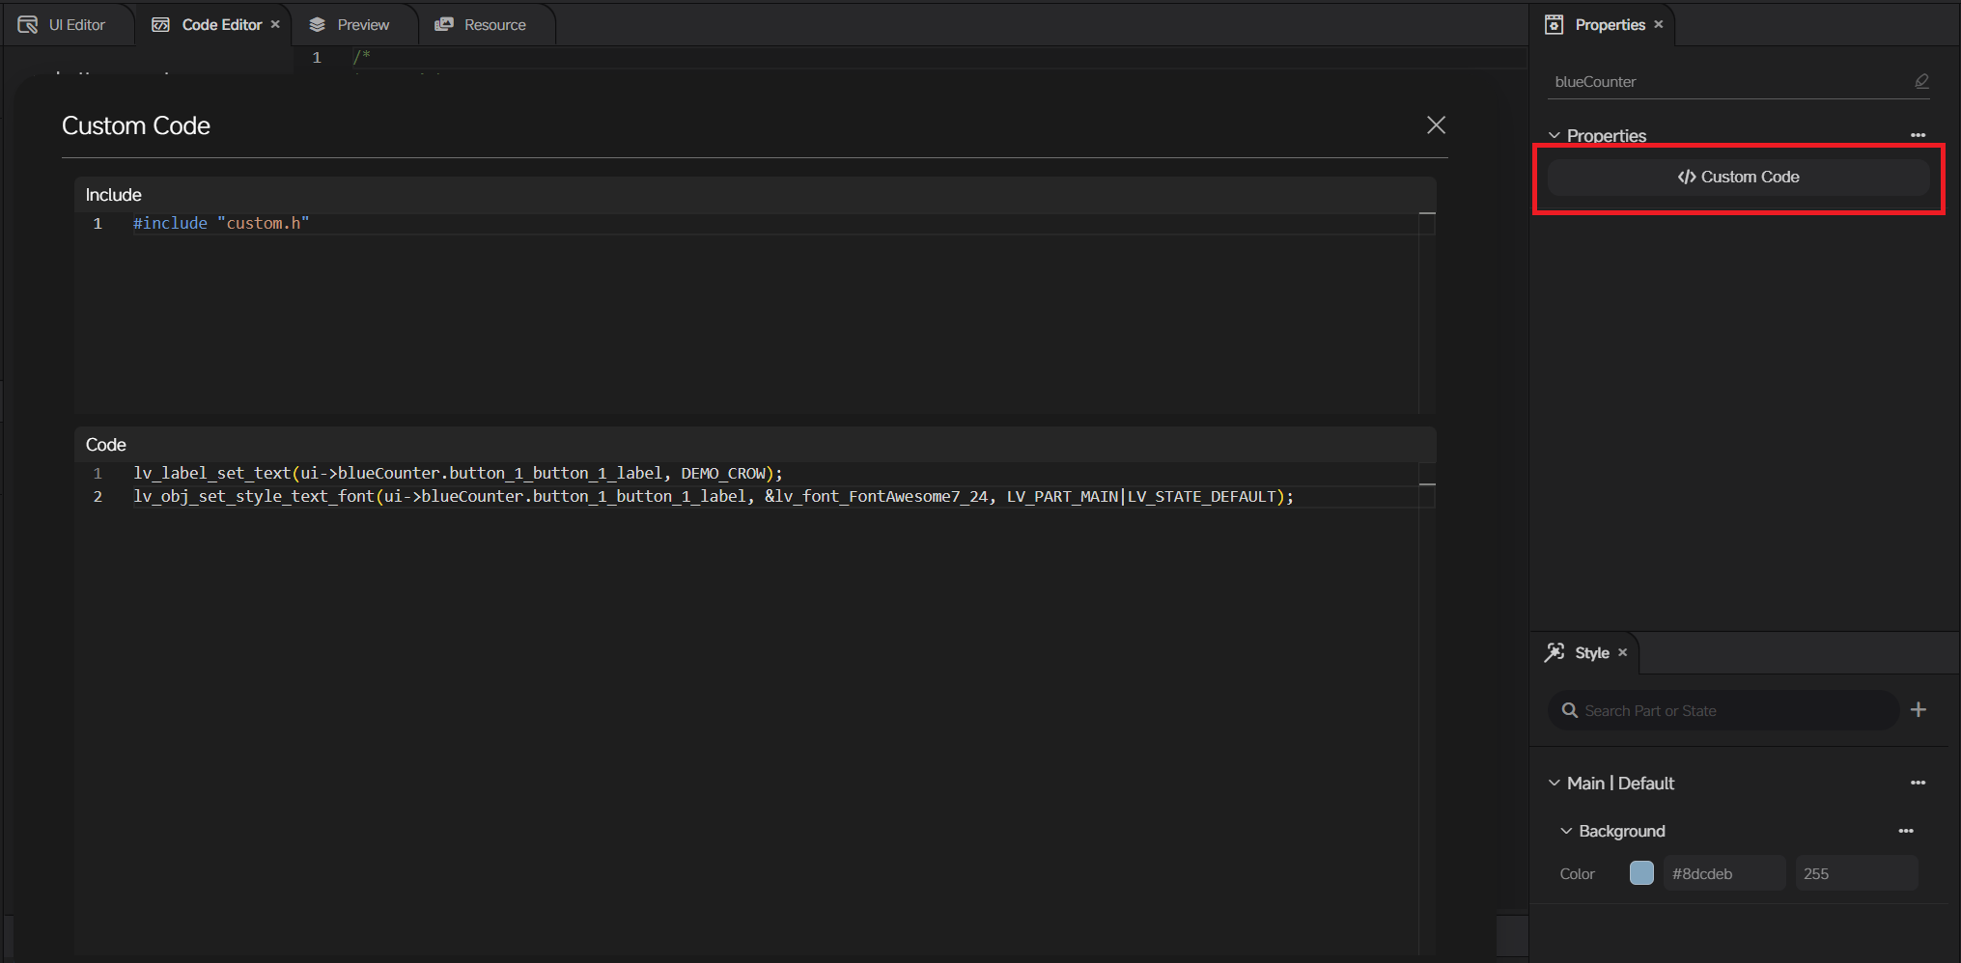Open Properties section more options menu
The height and width of the screenshot is (963, 1961).
(1918, 135)
